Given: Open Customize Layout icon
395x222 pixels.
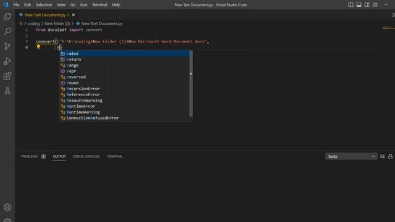Looking at the screenshot, I should [x=375, y=4].
